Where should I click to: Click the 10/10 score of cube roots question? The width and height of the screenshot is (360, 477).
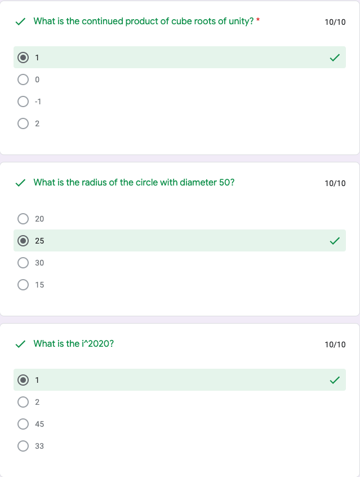pos(335,23)
